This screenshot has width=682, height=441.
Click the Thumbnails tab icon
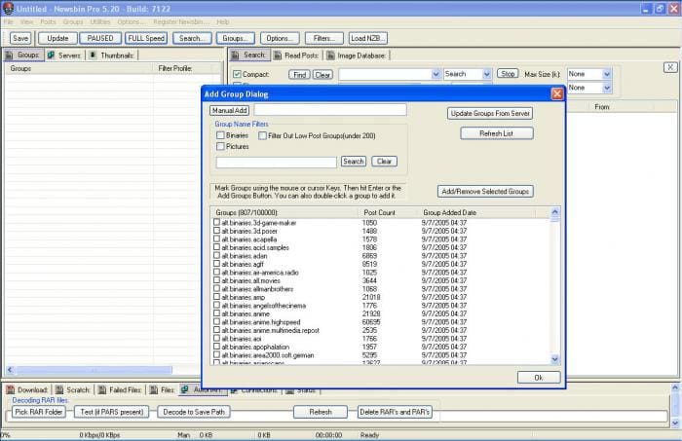pyautogui.click(x=93, y=55)
